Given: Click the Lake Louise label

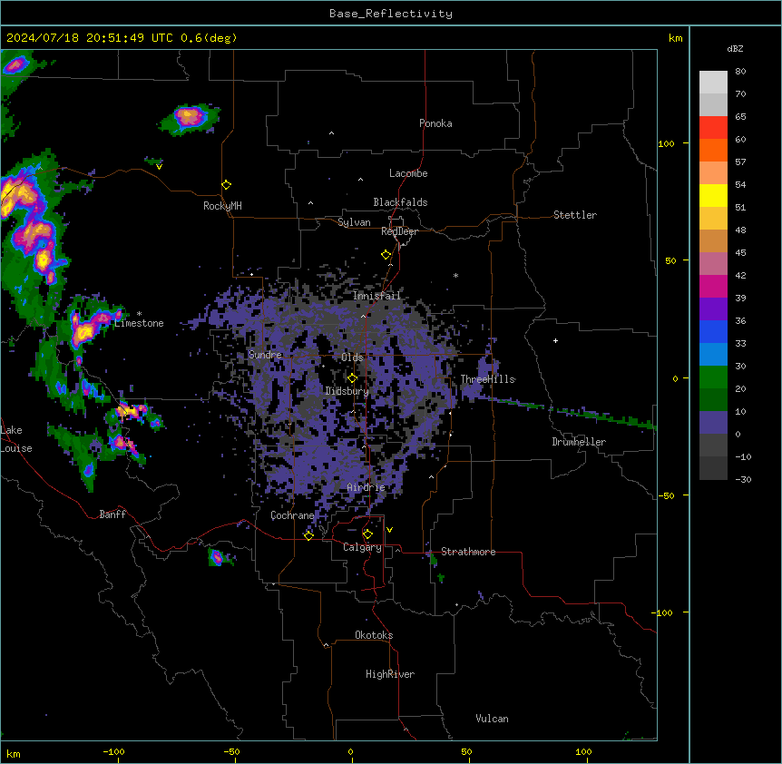Looking at the screenshot, I should pyautogui.click(x=16, y=439).
